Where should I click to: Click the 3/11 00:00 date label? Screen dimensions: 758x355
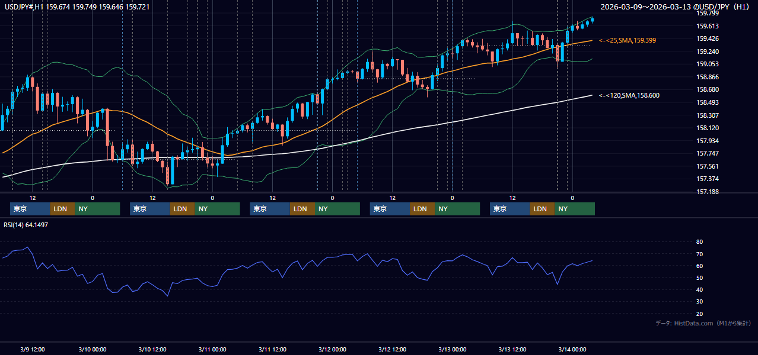click(212, 349)
